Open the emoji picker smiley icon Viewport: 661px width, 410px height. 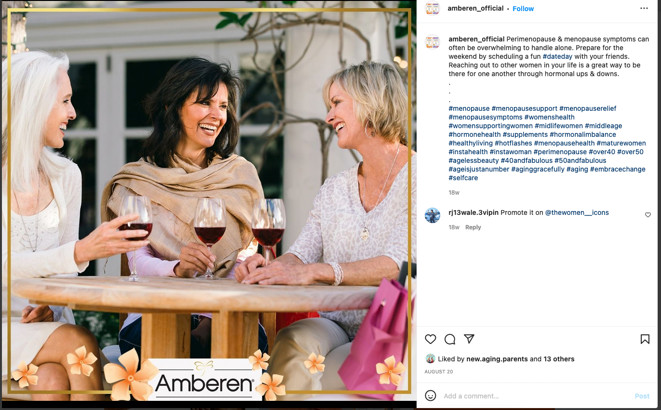click(x=431, y=396)
